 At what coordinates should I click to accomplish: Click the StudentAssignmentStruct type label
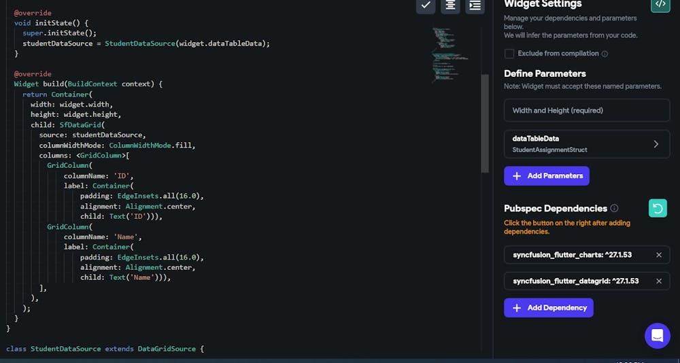[x=550, y=150]
